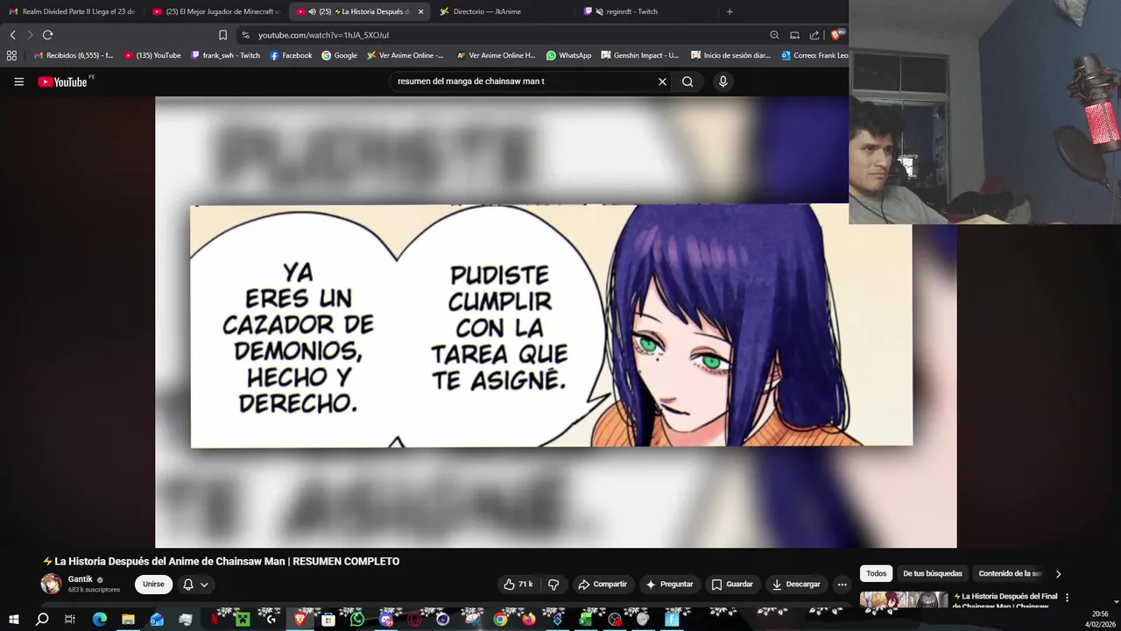Open Firefox from the taskbar

point(528,620)
